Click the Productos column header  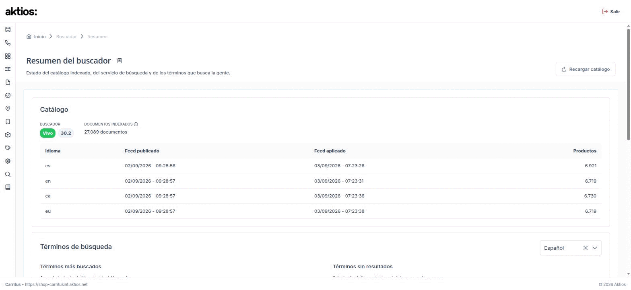585,151
